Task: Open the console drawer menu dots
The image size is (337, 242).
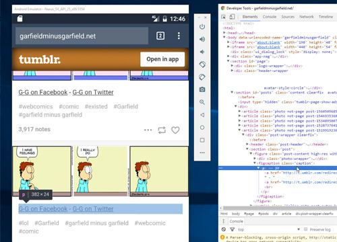Action: pyautogui.click(x=223, y=221)
